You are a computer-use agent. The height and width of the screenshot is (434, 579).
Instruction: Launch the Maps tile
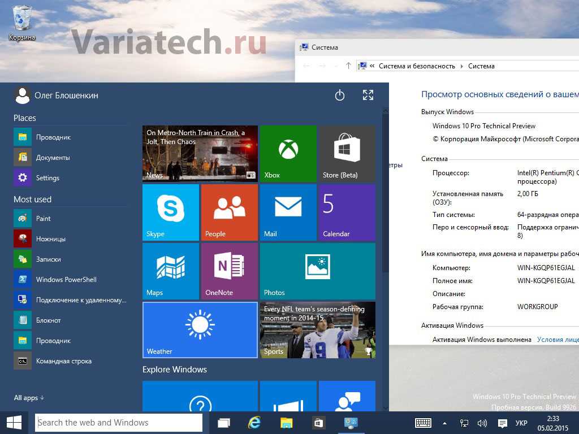171,271
